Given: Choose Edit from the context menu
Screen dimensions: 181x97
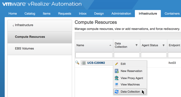Looking at the screenshot, I should (x=130, y=64).
